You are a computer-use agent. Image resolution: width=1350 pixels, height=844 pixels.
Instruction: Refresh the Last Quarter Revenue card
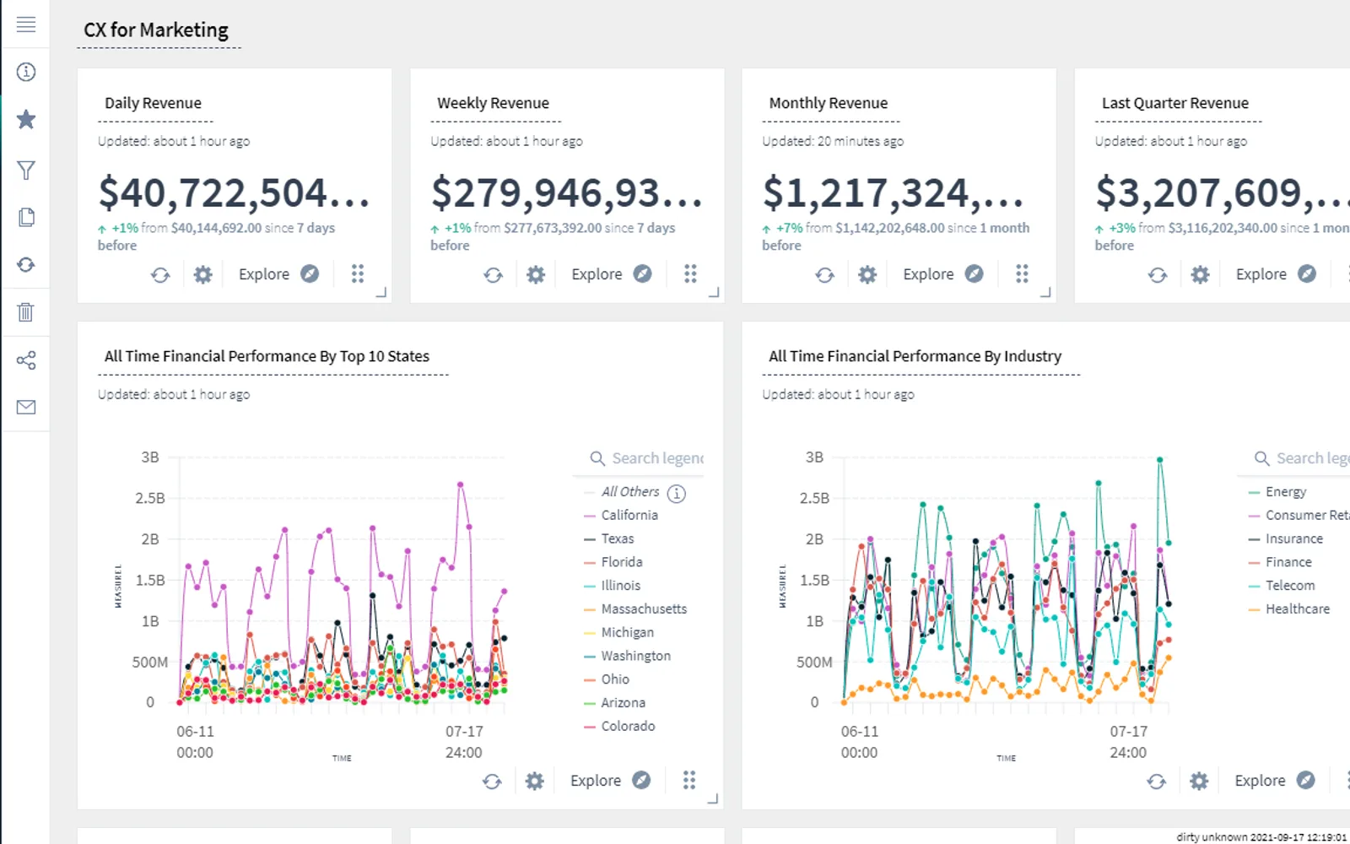(1158, 274)
